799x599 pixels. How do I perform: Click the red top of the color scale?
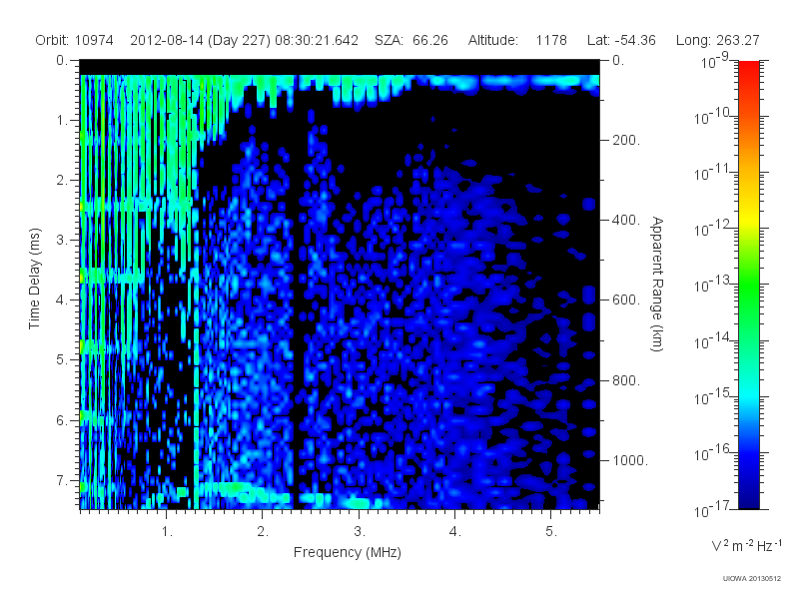click(x=748, y=69)
